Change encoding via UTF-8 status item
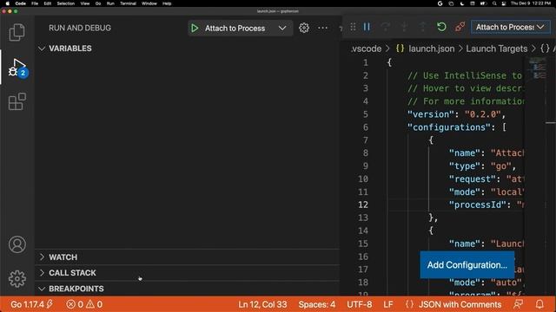This screenshot has width=556, height=312. (x=359, y=304)
